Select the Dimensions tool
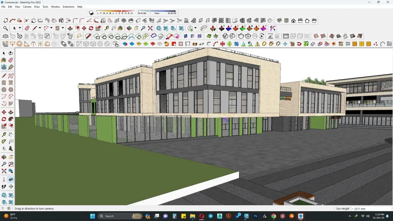Viewport: 393px width, 221px height. pos(11,135)
